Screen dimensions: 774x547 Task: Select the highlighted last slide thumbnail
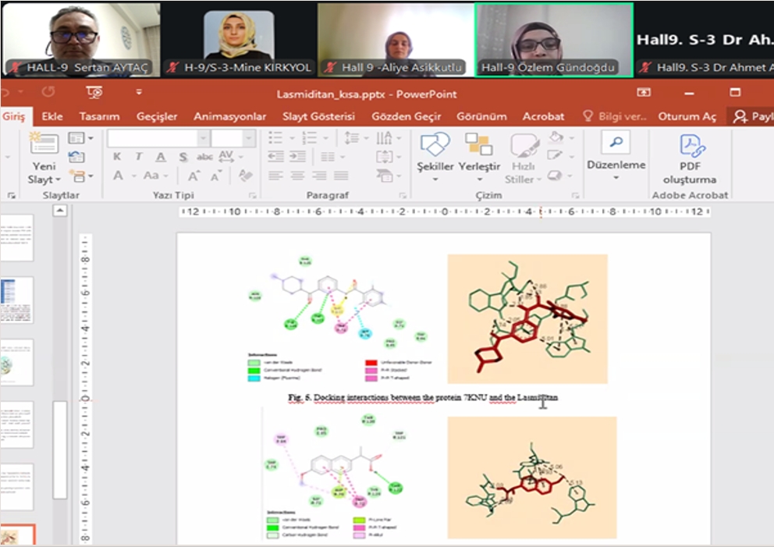tap(17, 535)
